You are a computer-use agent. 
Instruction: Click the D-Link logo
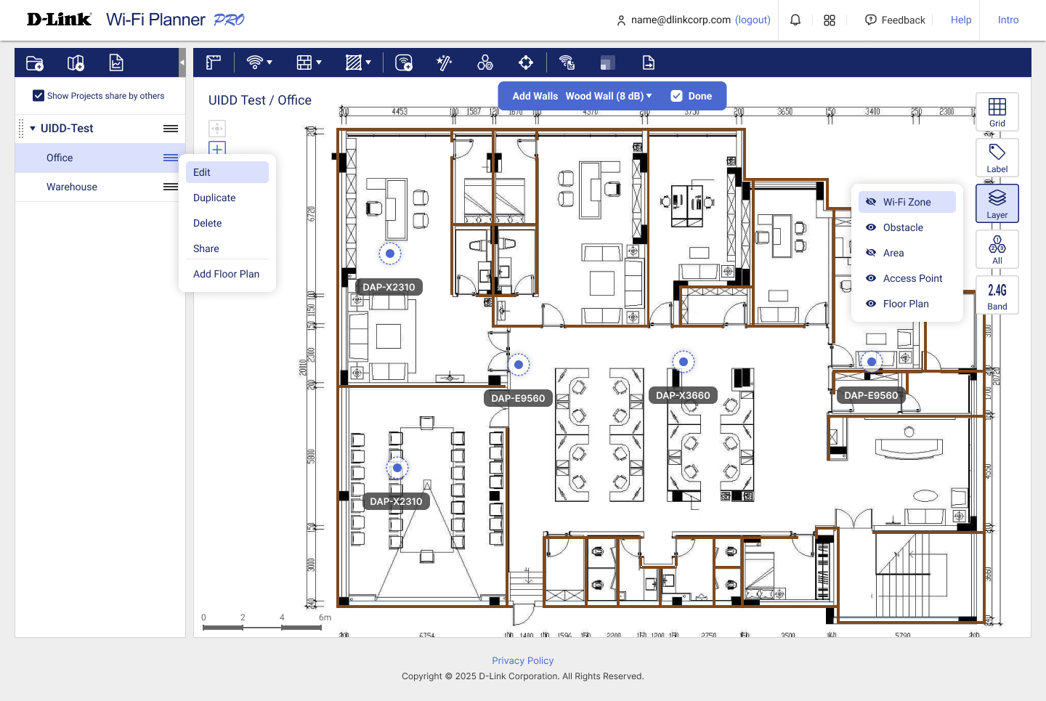[59, 20]
